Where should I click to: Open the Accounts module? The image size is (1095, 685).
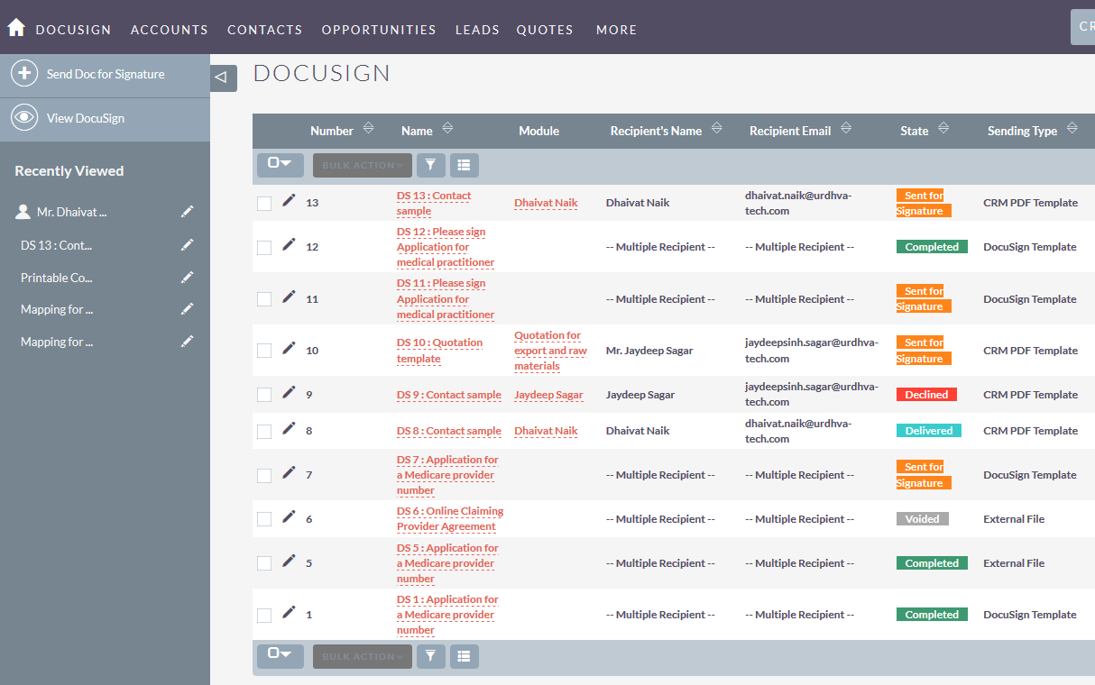[170, 30]
